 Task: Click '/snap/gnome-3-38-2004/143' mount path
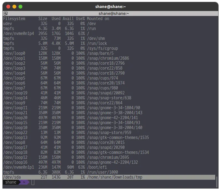115,113
